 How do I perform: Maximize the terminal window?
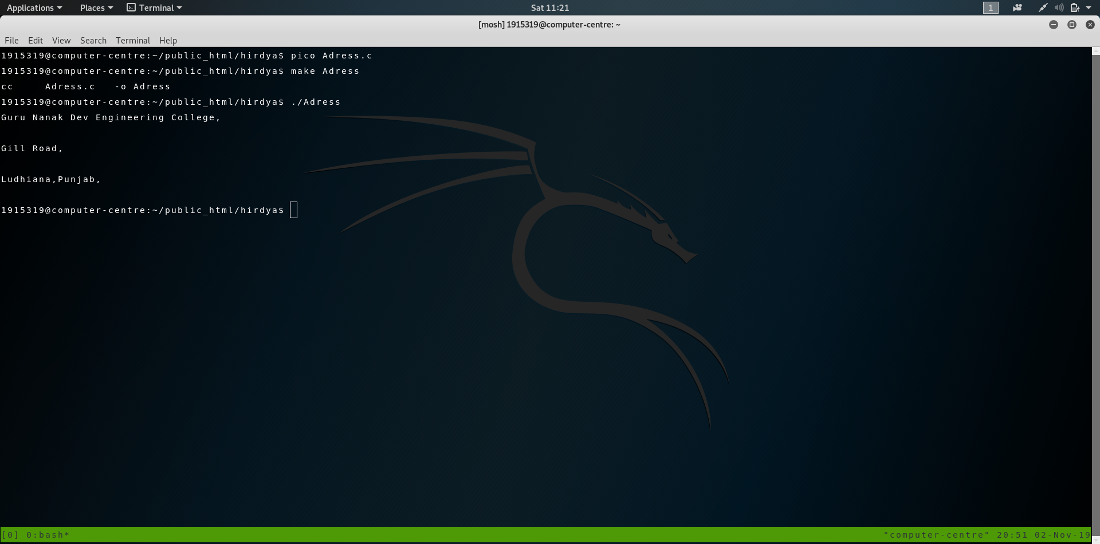coord(1072,25)
